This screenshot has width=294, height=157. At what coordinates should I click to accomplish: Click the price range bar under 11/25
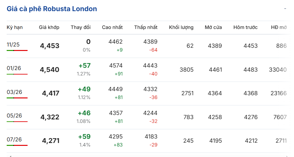click(x=17, y=50)
